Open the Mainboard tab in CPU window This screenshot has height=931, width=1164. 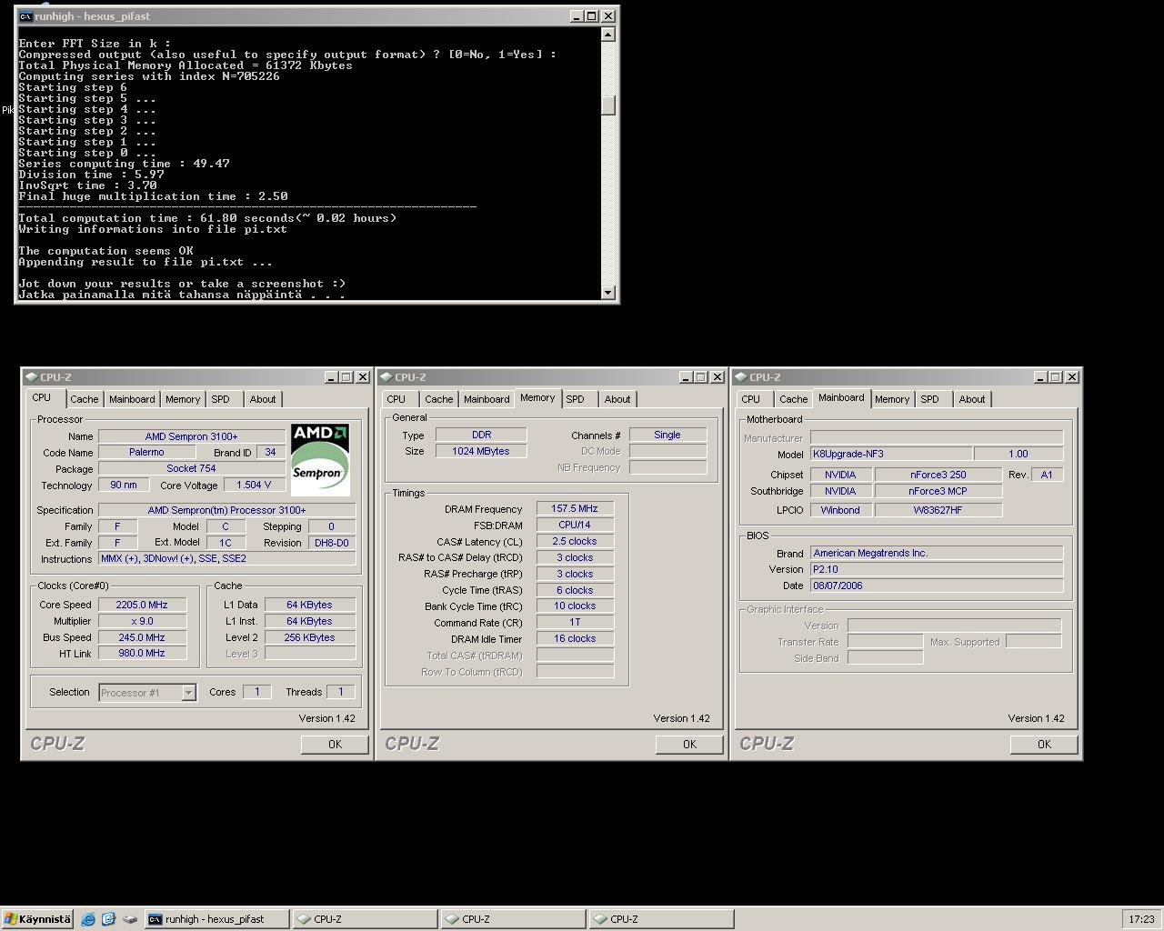(x=132, y=399)
